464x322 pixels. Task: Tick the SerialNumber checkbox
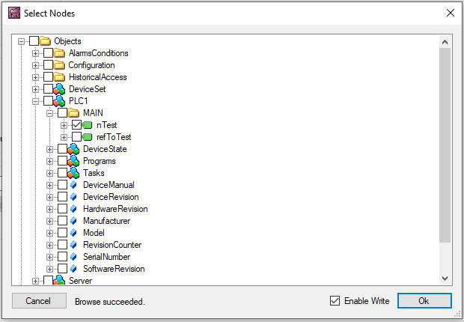62,257
